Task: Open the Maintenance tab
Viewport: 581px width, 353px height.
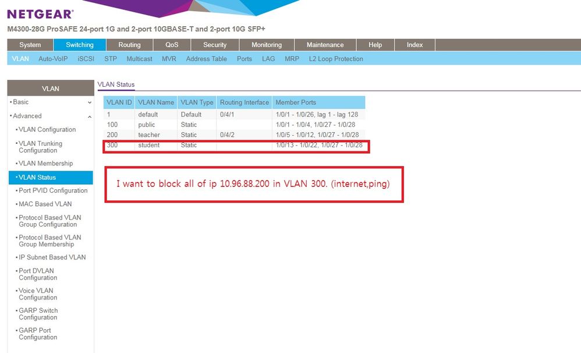Action: [325, 45]
